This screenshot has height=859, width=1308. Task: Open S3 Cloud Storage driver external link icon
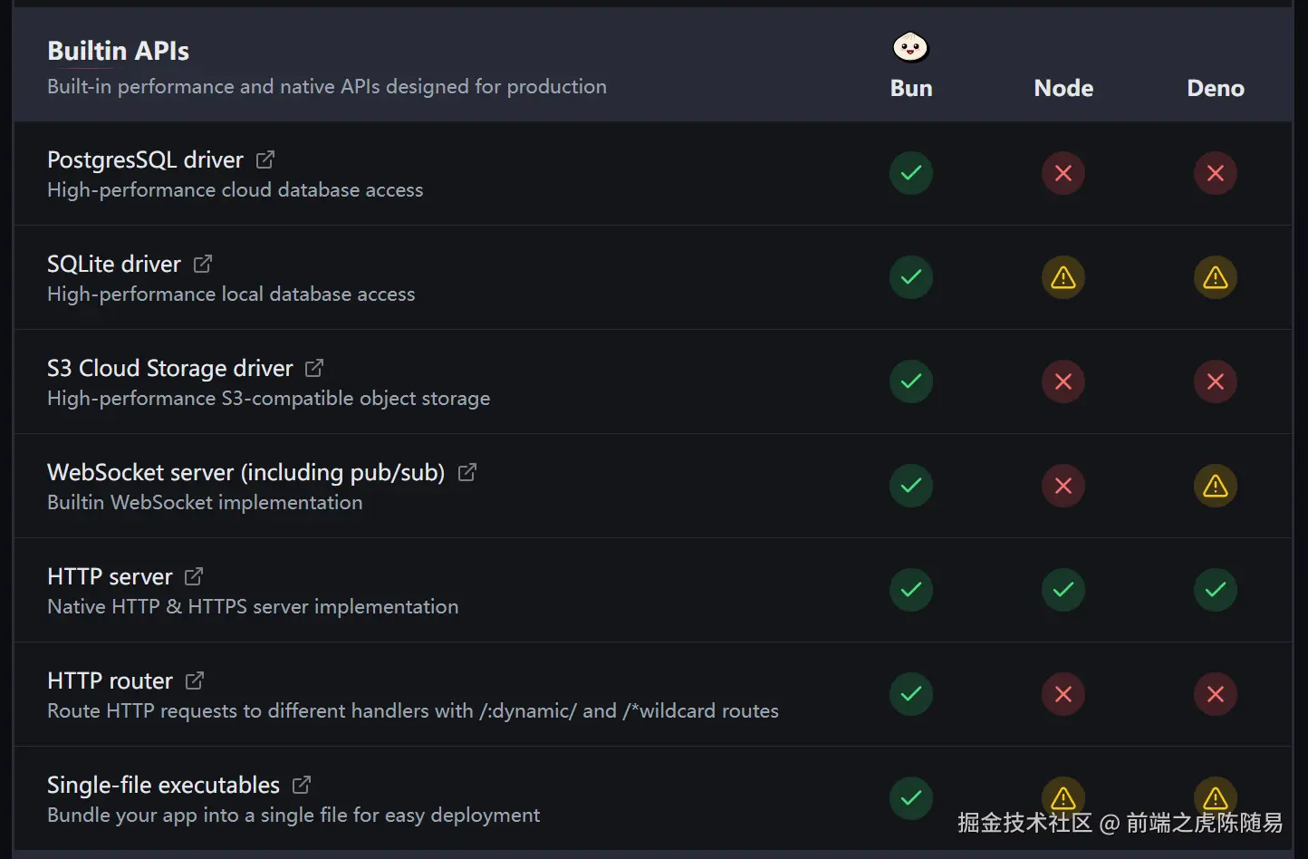[314, 368]
